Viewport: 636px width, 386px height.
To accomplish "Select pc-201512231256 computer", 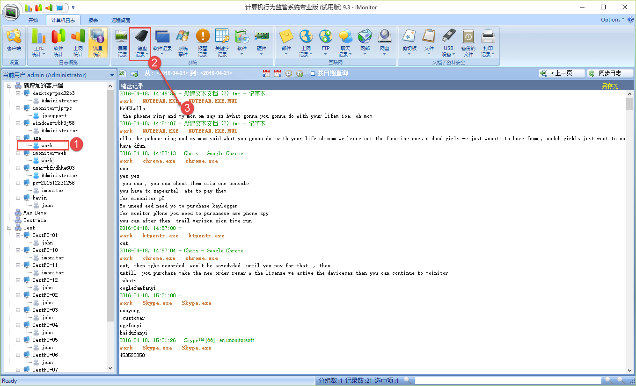I will (x=53, y=183).
